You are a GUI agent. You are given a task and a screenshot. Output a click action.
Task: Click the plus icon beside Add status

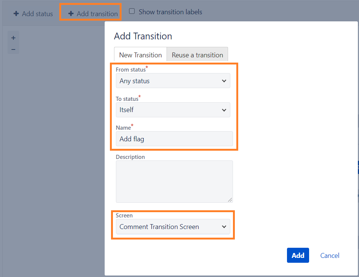click(16, 13)
